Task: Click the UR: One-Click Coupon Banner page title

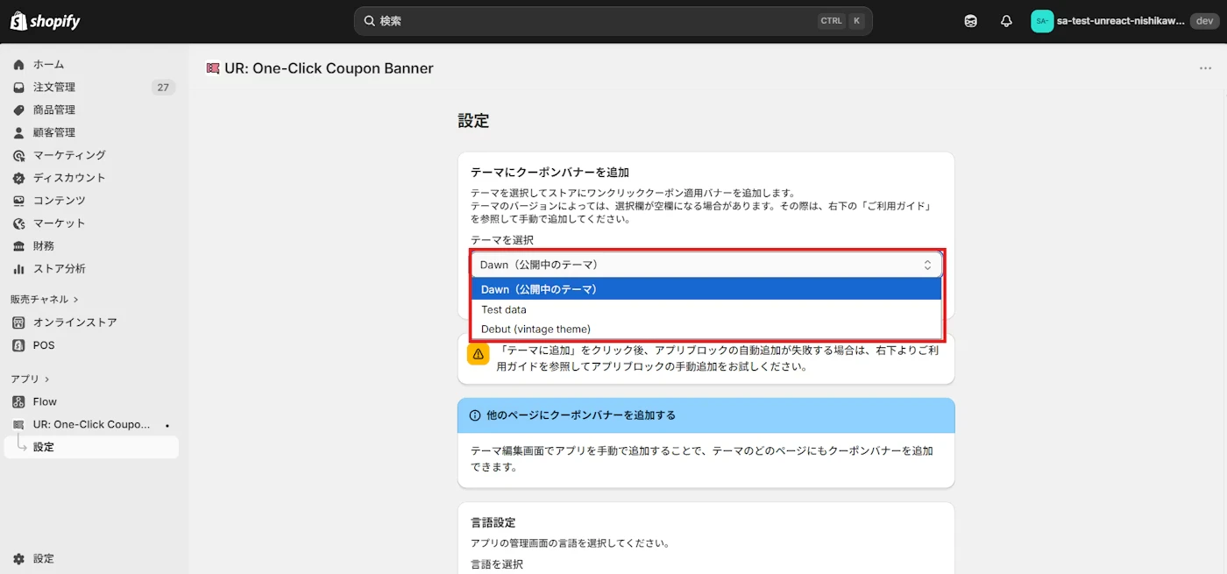Action: [x=329, y=68]
